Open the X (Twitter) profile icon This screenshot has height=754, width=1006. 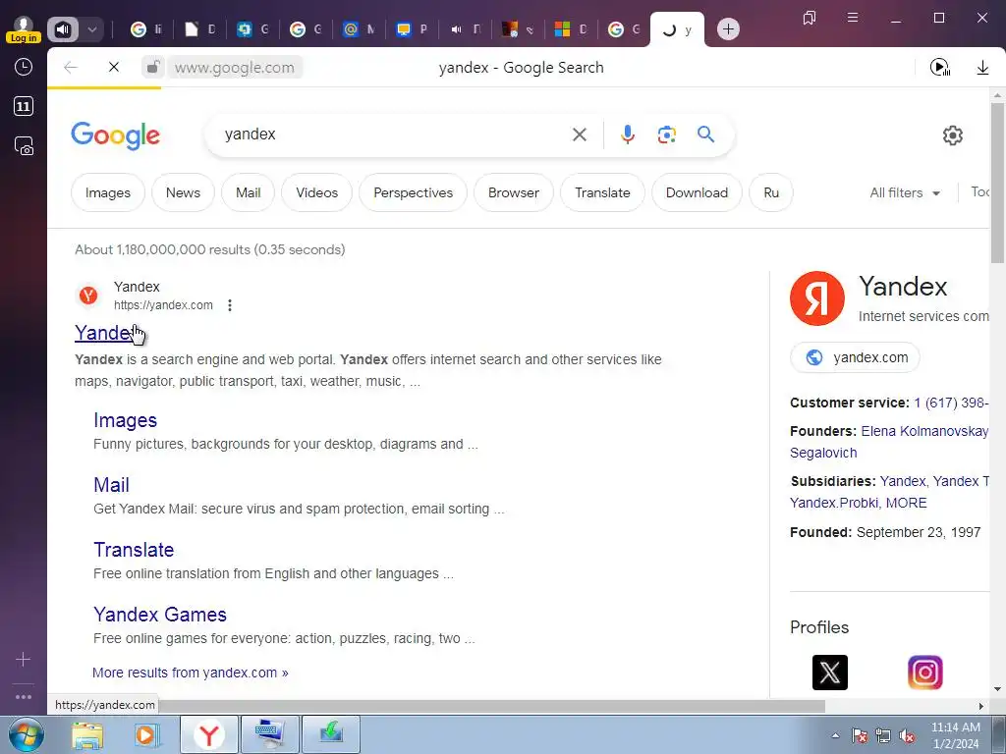point(829,673)
